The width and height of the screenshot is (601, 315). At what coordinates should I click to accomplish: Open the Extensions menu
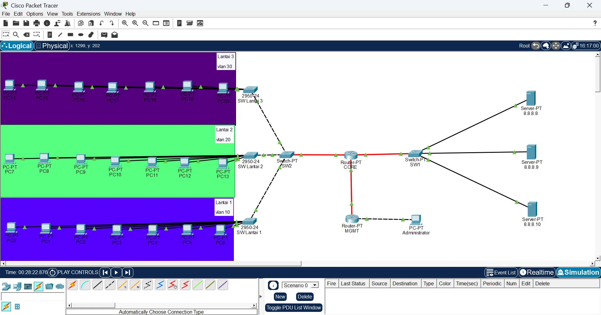point(89,14)
